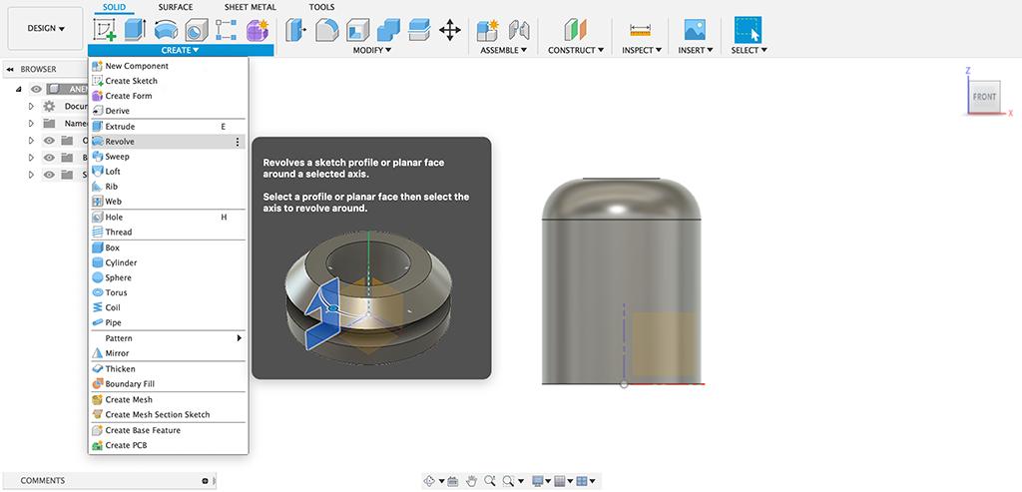Click the Extrude icon in the toolbar
Screen dimensions: 1022x492
tap(136, 30)
